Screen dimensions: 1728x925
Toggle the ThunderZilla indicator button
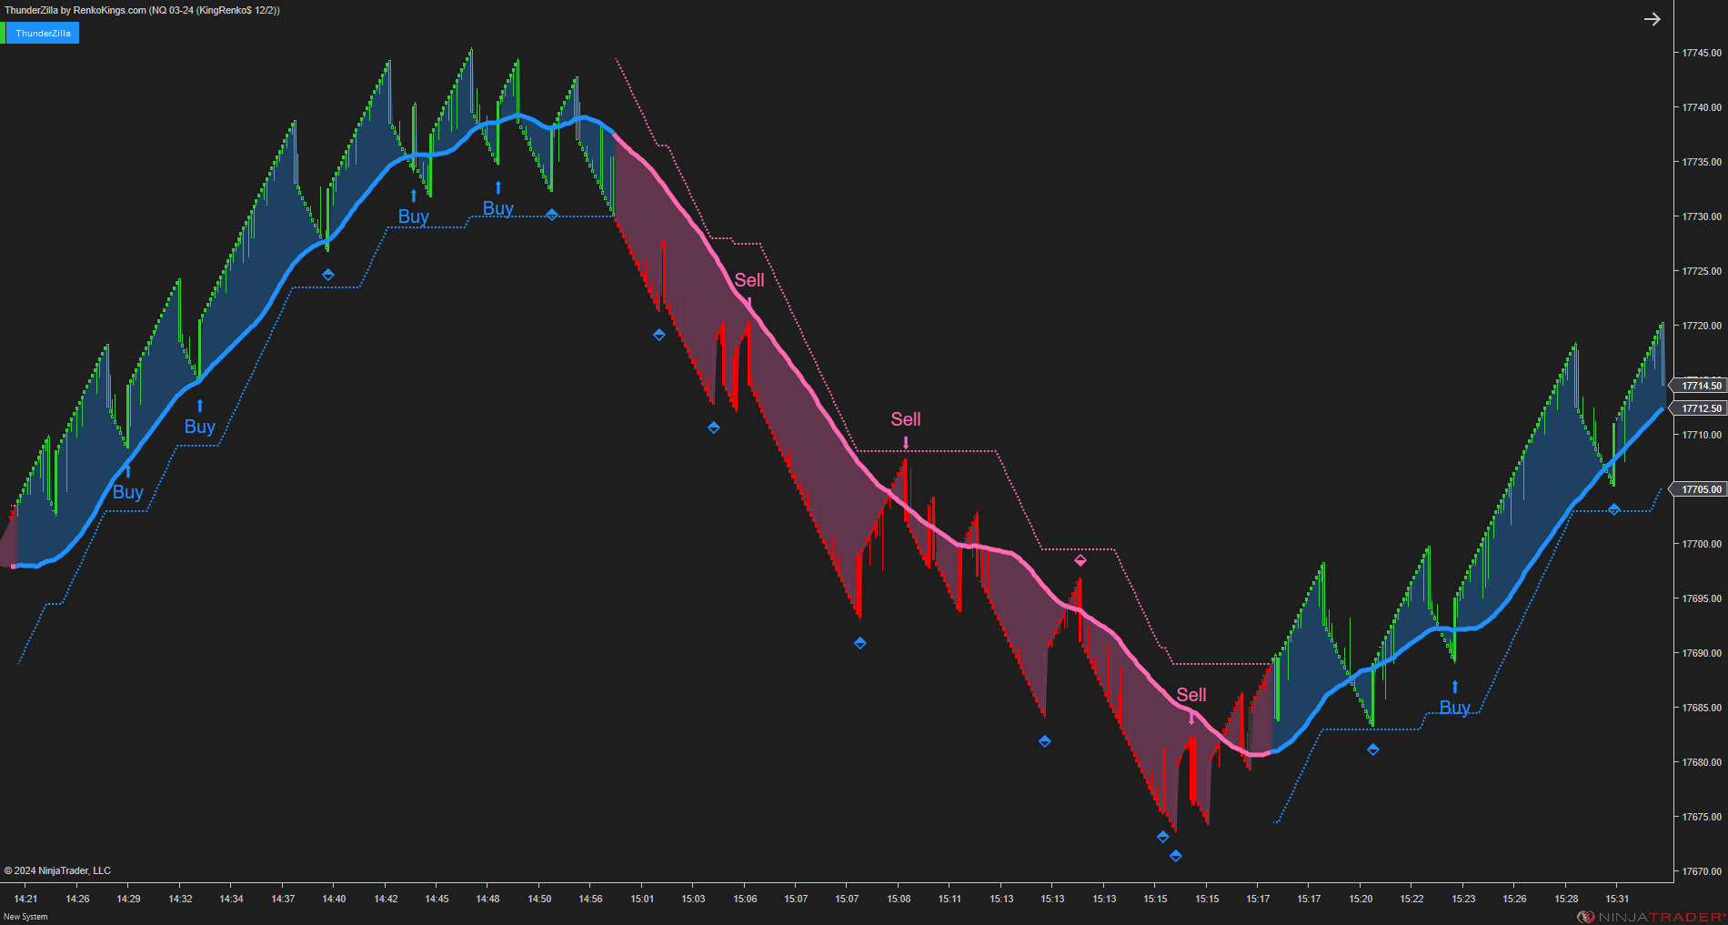pyautogui.click(x=44, y=32)
